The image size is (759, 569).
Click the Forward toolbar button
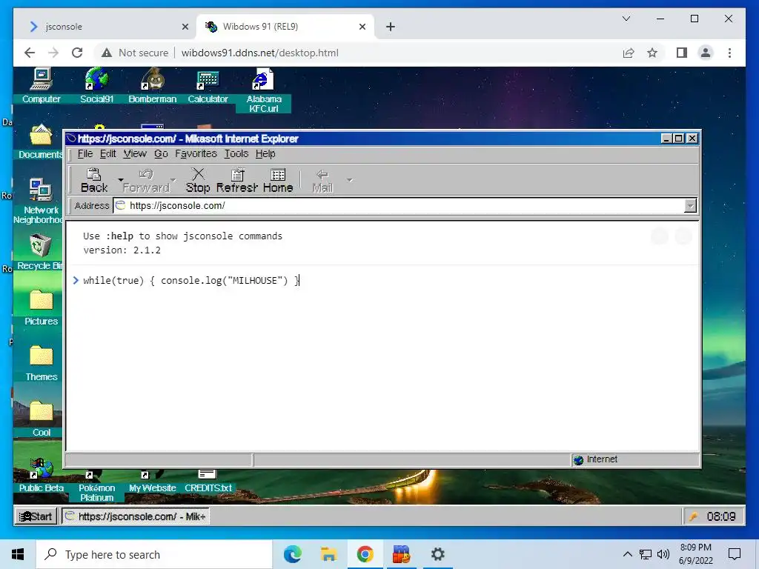(x=146, y=181)
